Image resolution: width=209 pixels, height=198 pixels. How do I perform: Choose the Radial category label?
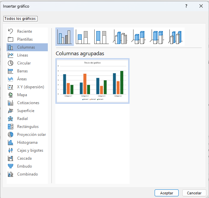pos(22,119)
